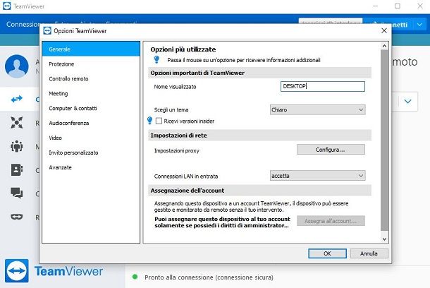
Task: Click the Impostazioni proxy label
Action: pos(177,150)
